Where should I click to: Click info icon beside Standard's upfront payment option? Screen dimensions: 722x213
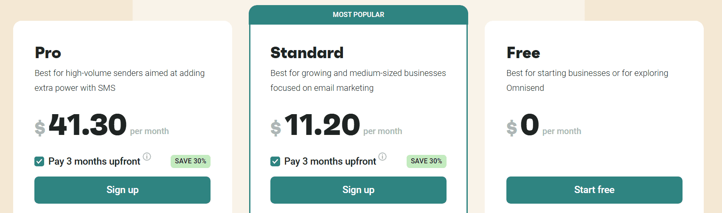pos(382,157)
